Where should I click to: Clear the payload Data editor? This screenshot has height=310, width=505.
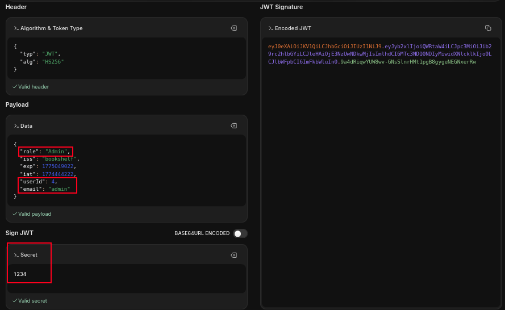(233, 125)
